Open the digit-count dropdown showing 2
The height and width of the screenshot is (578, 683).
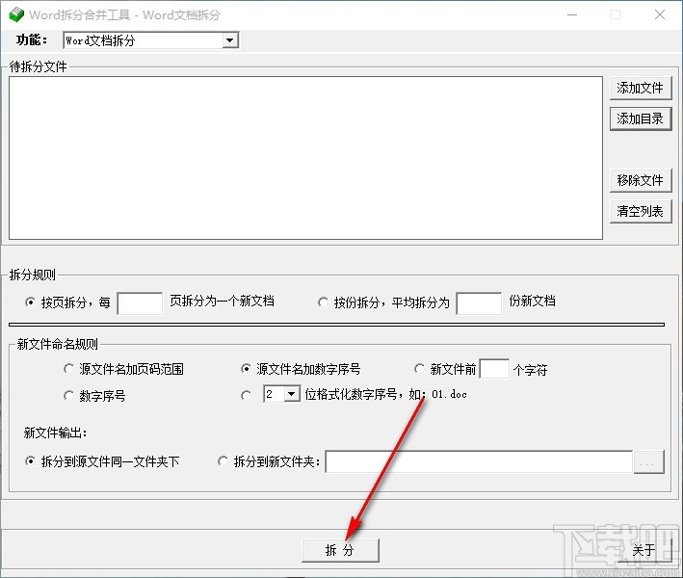292,394
